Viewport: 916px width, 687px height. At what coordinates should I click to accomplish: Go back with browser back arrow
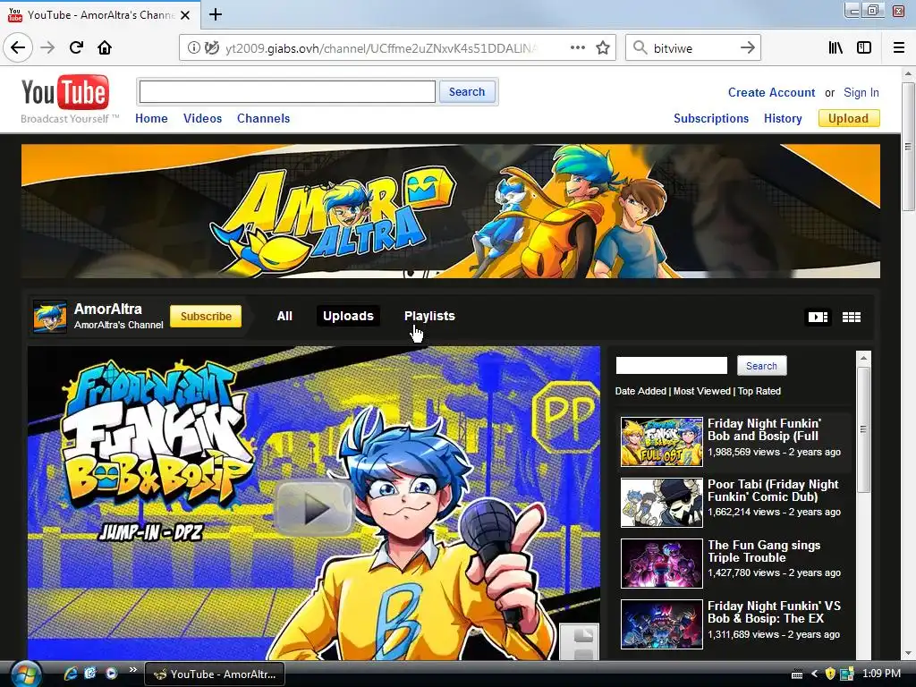coord(18,47)
